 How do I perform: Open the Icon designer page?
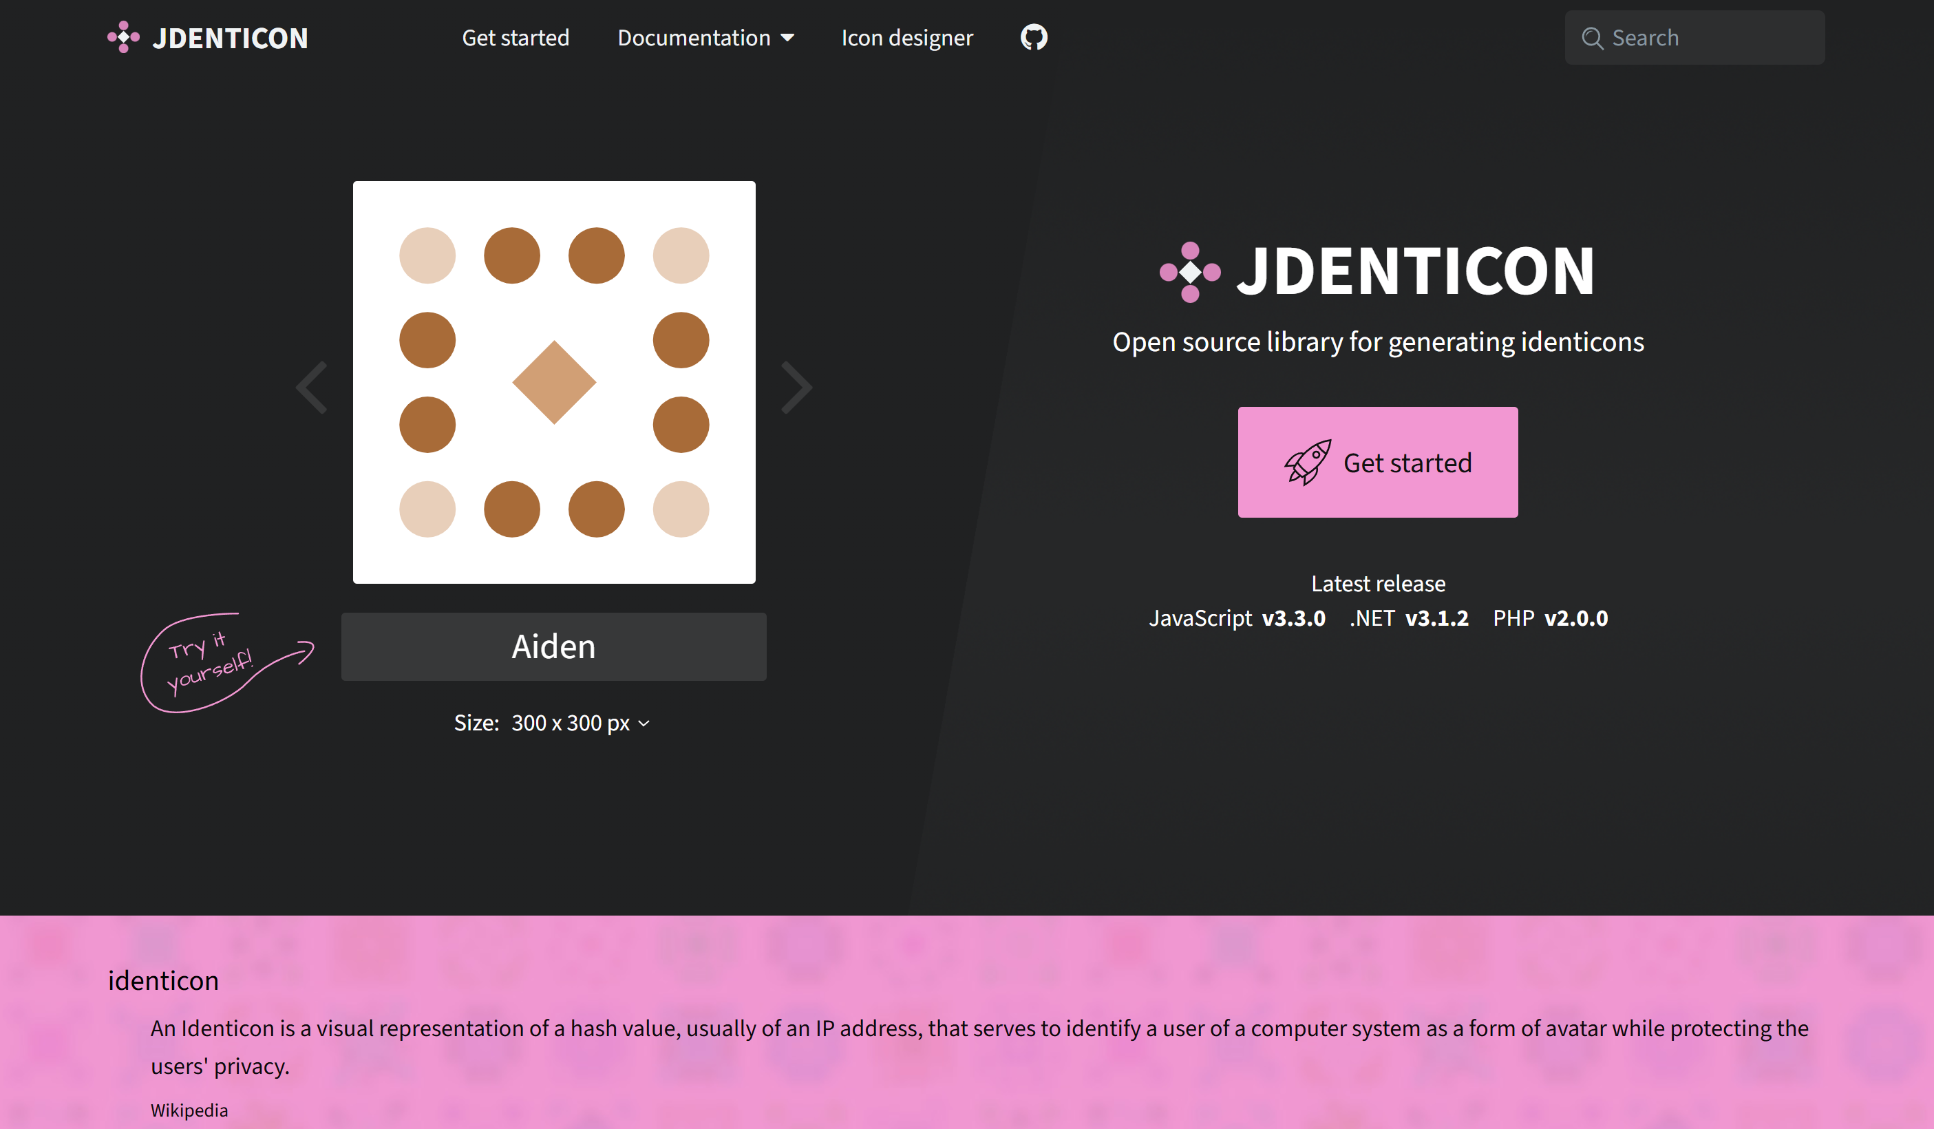tap(906, 38)
